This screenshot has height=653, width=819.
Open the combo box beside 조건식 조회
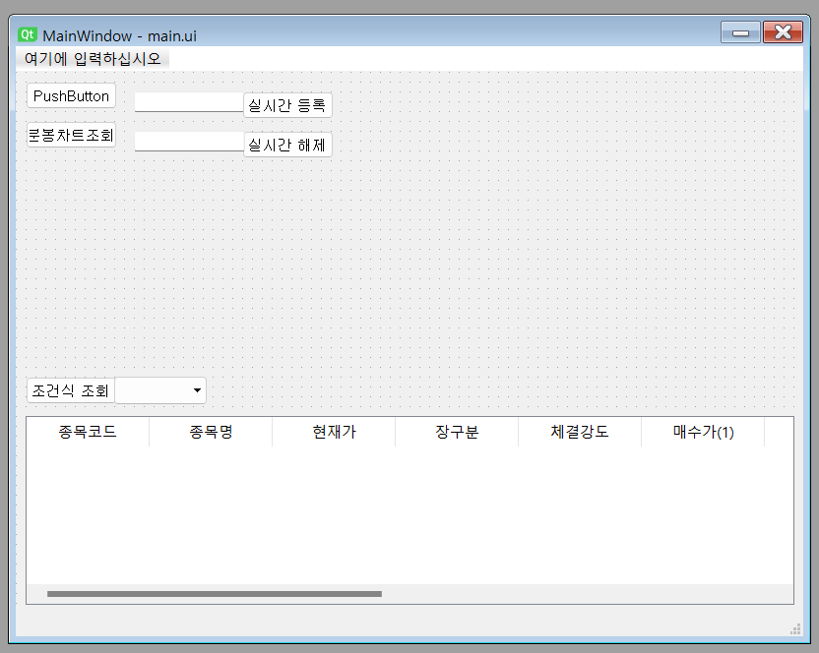point(160,390)
